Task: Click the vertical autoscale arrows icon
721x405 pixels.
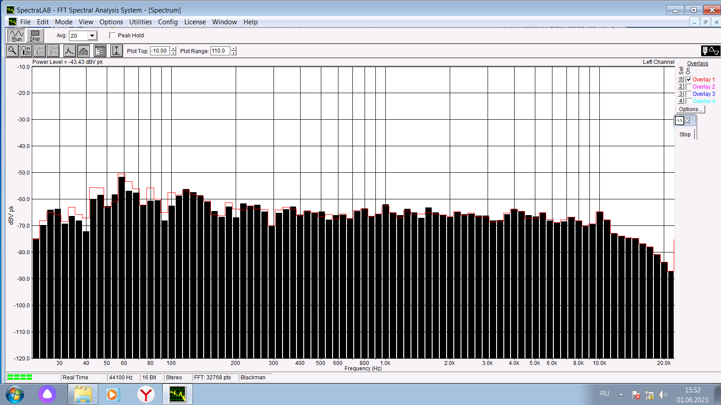Action: 117,51
